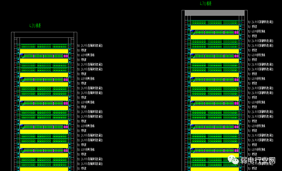Click the 42U机柜 title text
Screen dimensions: 282x171
(35, 26)
